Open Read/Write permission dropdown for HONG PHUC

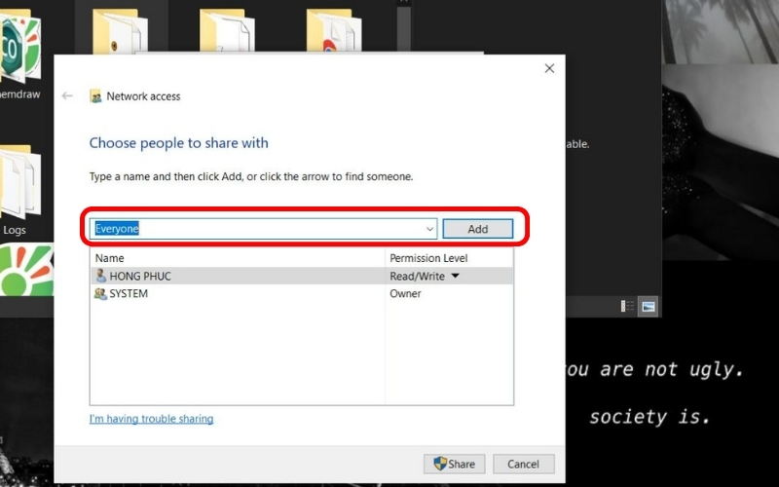(455, 277)
